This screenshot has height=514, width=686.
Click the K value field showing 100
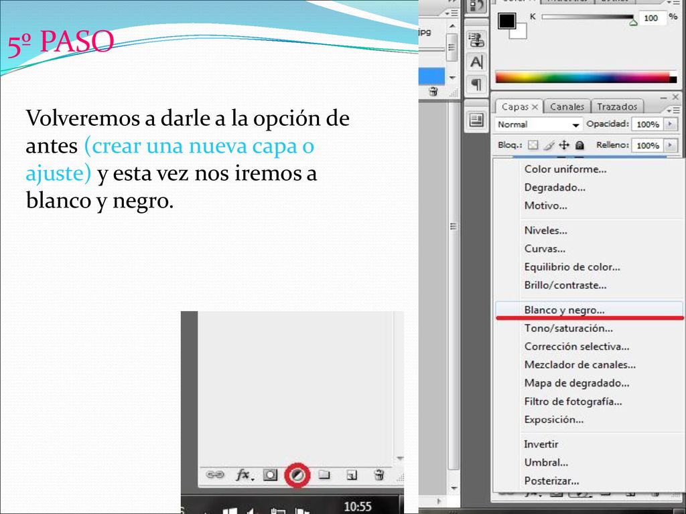(x=652, y=18)
